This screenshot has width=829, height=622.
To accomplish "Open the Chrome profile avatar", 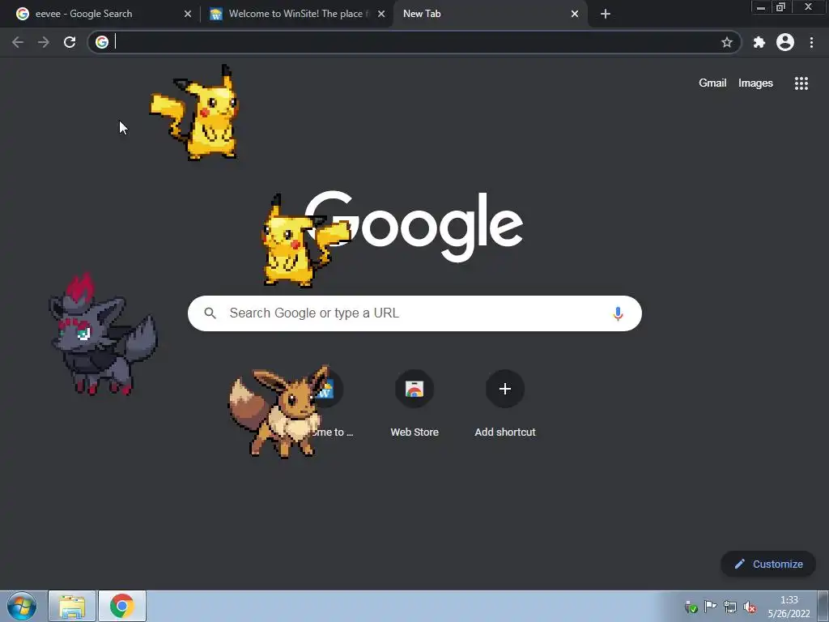I will pyautogui.click(x=785, y=42).
